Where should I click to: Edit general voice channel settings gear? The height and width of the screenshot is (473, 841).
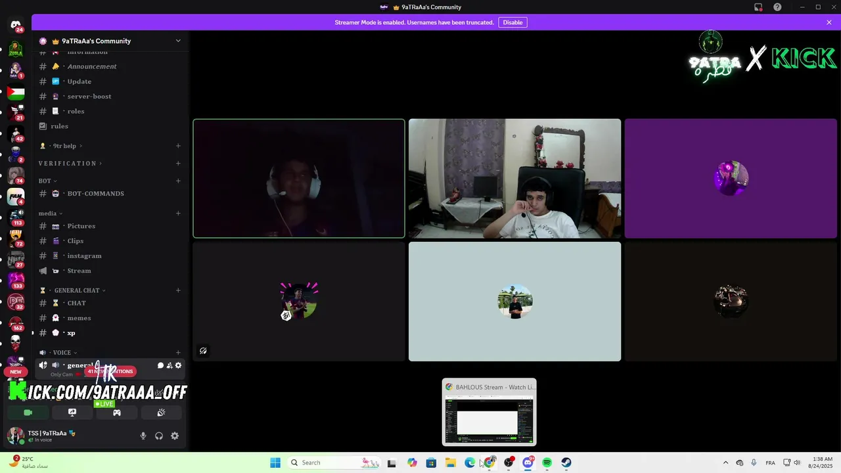click(178, 365)
